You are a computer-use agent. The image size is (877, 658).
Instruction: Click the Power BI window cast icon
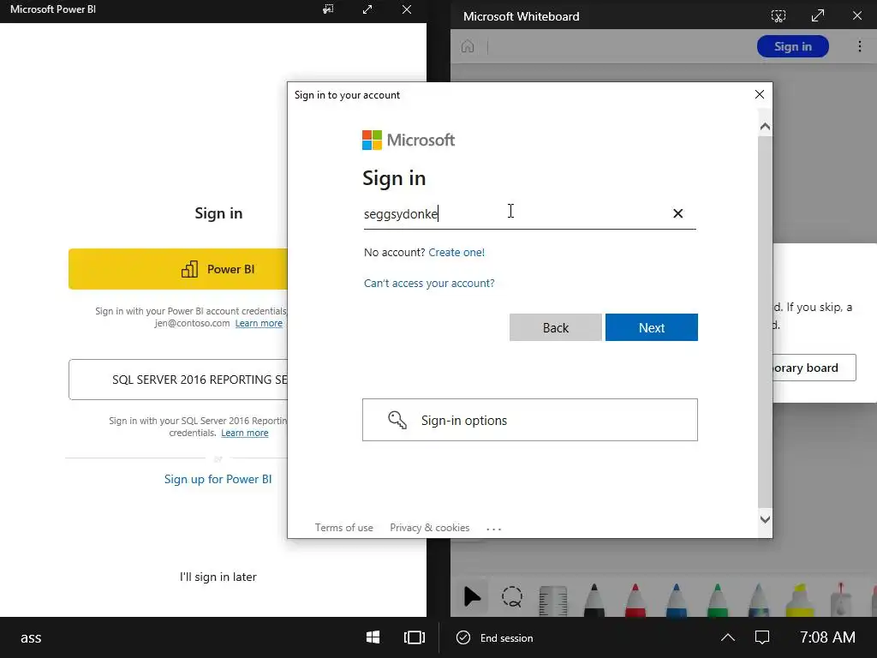point(328,9)
